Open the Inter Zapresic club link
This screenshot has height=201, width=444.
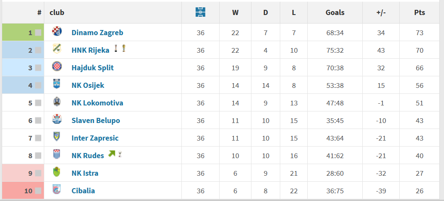[95, 138]
